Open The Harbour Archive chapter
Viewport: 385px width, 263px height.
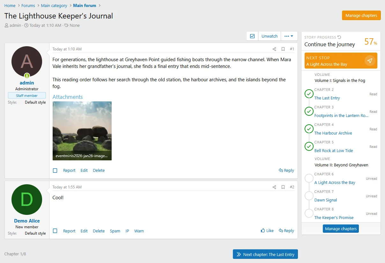(333, 133)
